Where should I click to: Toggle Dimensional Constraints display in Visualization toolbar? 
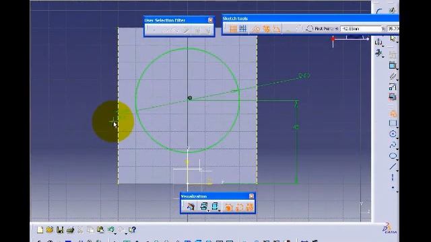click(x=239, y=207)
